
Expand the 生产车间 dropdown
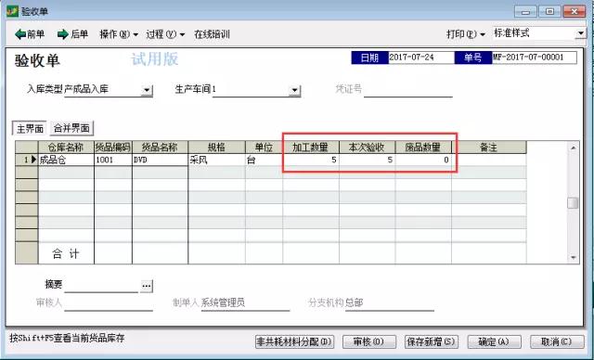(x=294, y=90)
